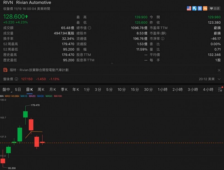Expand the 盤後價 after-hours row chevron

point(219,79)
